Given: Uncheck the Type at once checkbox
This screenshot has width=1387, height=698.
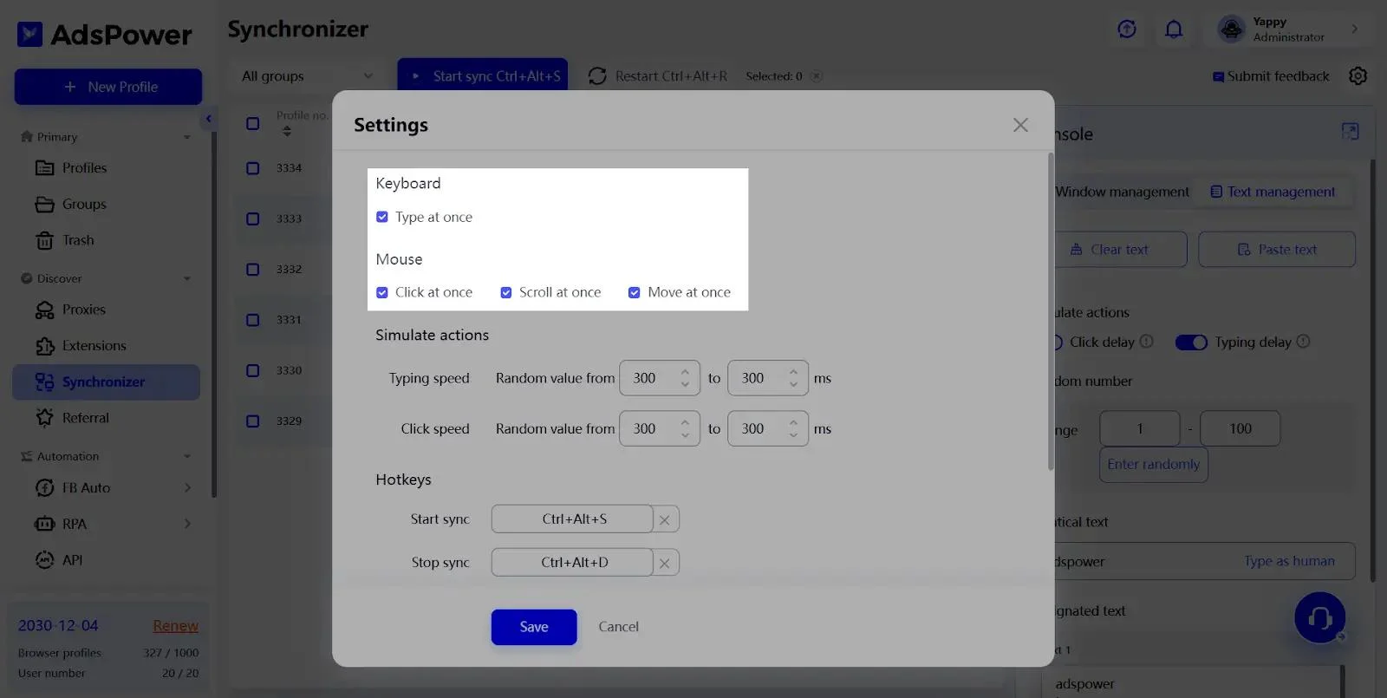Looking at the screenshot, I should point(382,218).
